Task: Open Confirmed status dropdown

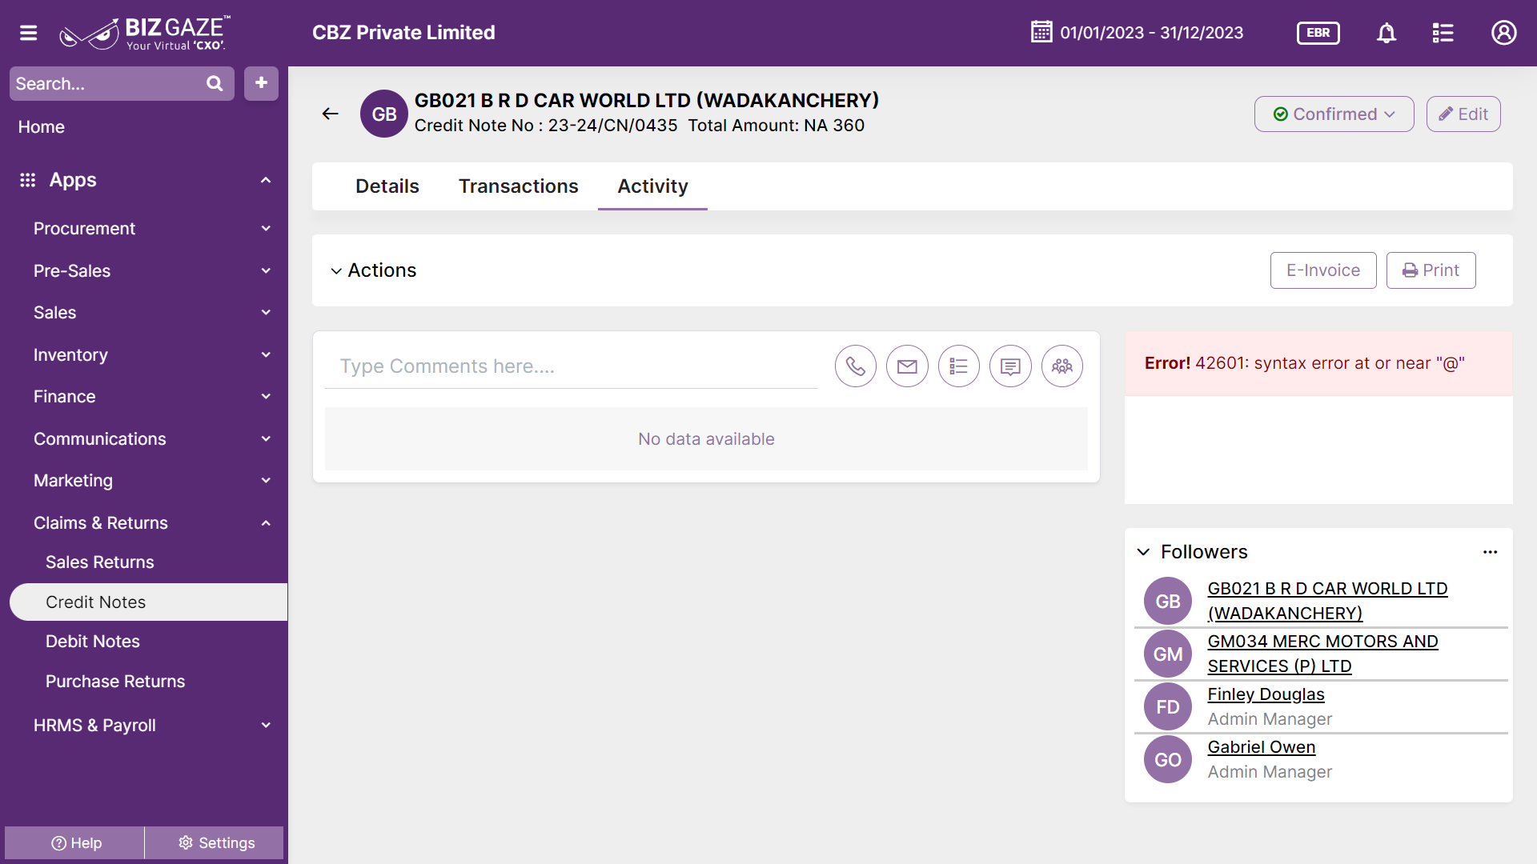Action: (x=1334, y=114)
